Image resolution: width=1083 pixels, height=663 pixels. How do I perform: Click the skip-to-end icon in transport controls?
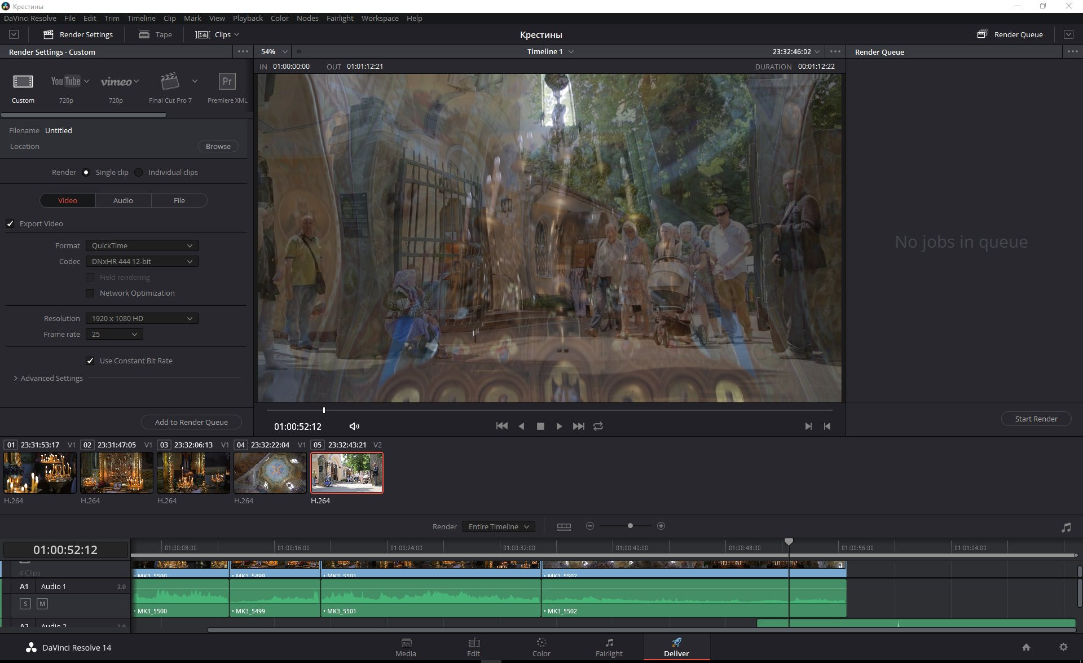point(579,425)
